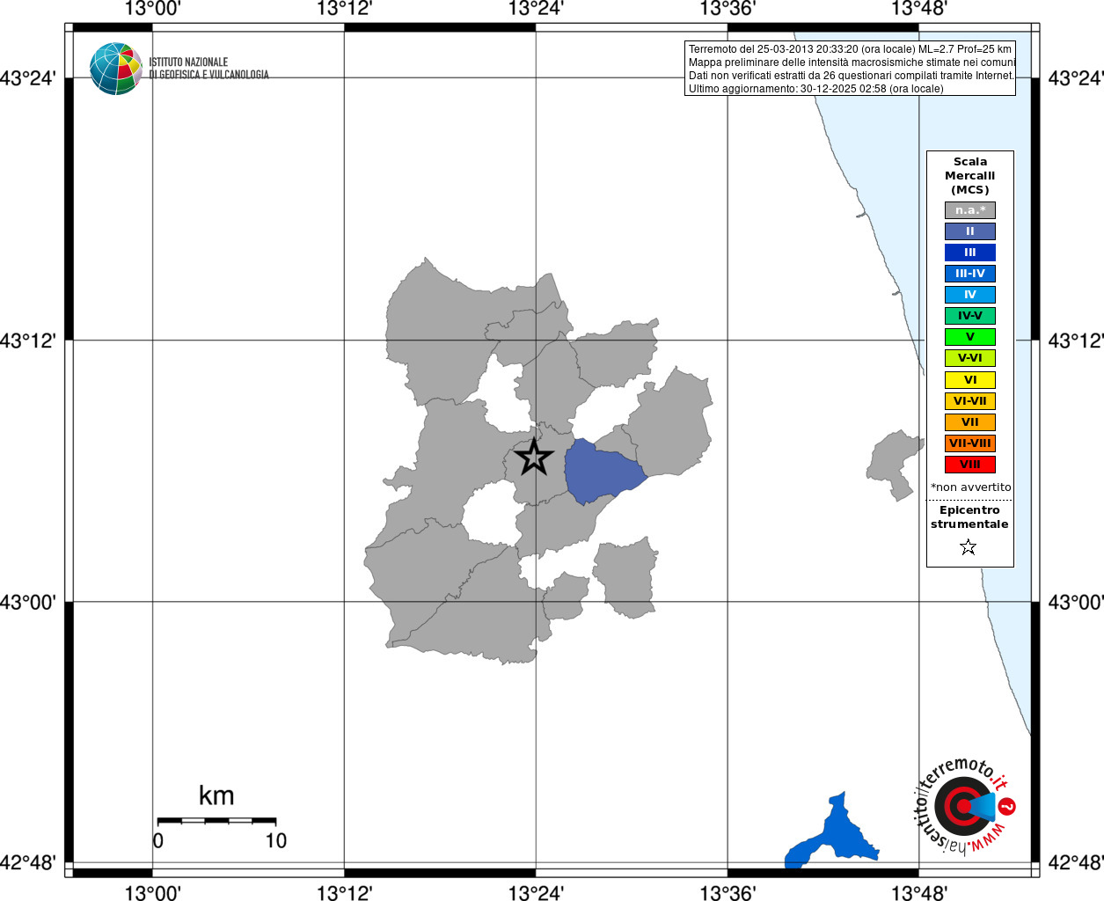Click the 'Scala Mercalli (MCS)' legend title
This screenshot has height=901, width=1104.
[970, 176]
